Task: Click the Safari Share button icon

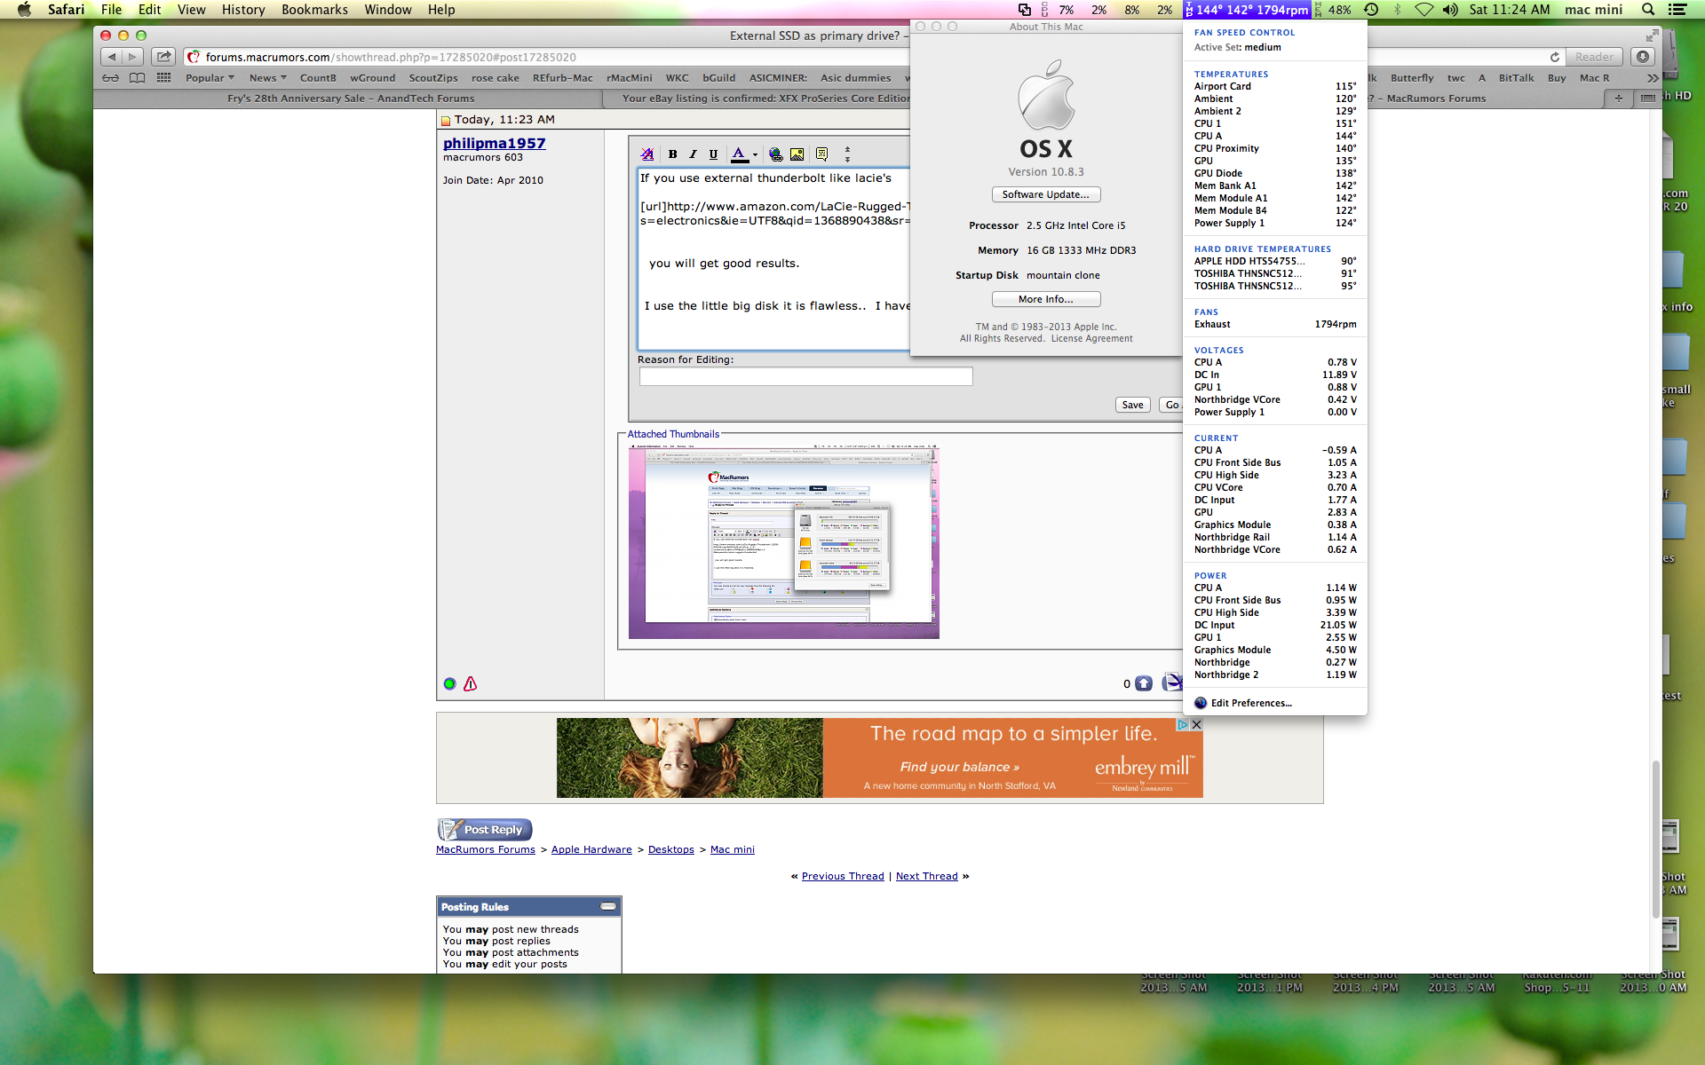Action: (x=163, y=57)
